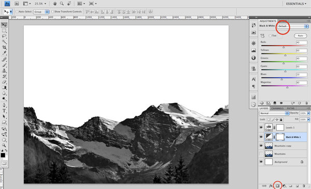Switch to the Layers tab
This screenshot has height=189, width=311.
264,109
